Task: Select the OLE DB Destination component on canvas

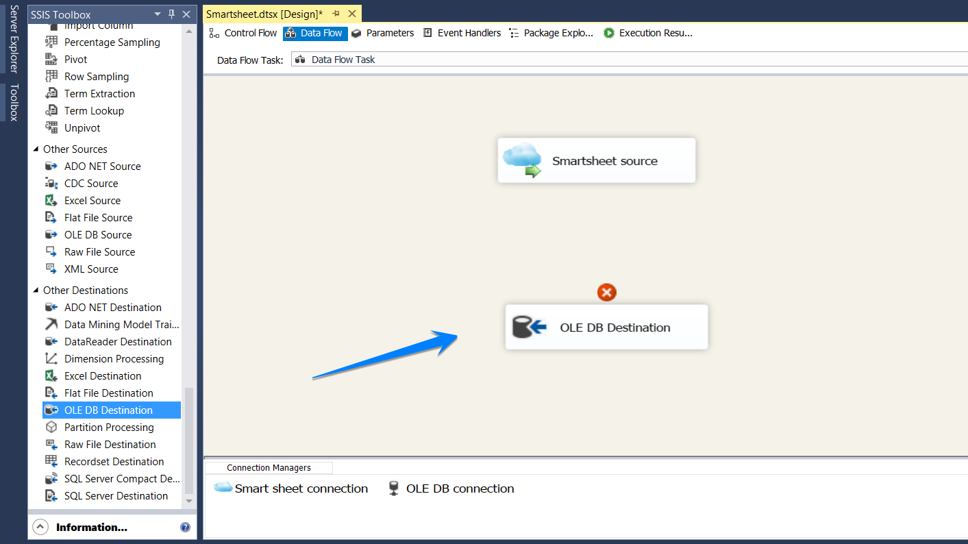Action: click(x=606, y=327)
